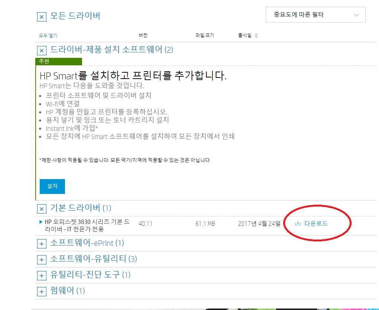
Task: Select the 출시일 column header text
Action: click(x=245, y=35)
